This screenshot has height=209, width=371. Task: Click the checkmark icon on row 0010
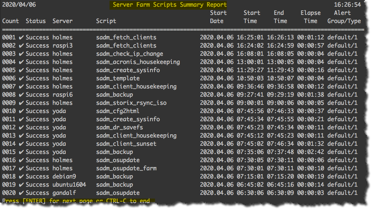tap(21, 111)
